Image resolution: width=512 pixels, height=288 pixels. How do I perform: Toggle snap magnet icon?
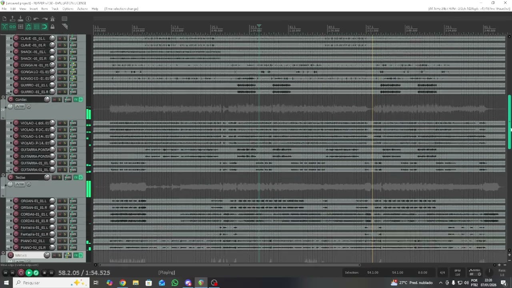[44, 27]
